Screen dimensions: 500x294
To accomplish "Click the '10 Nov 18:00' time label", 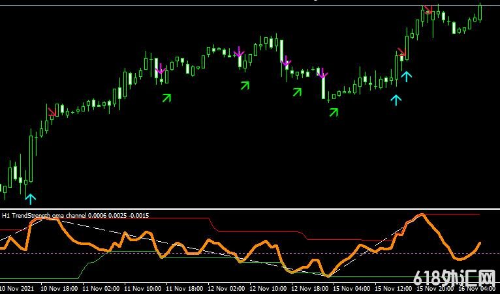I will 59,289.
